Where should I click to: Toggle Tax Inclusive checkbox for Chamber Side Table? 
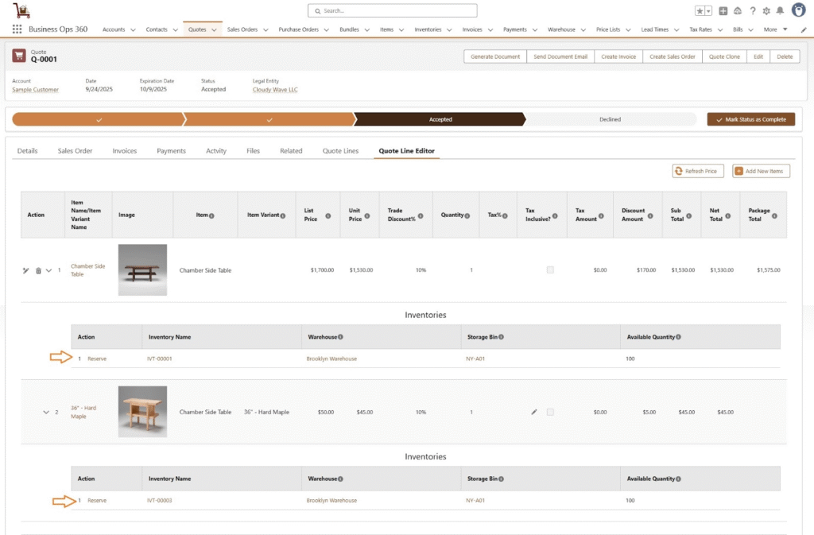pos(550,270)
